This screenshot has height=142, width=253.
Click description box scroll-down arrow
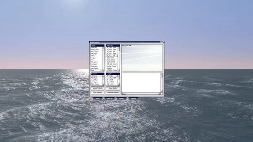click(x=162, y=91)
